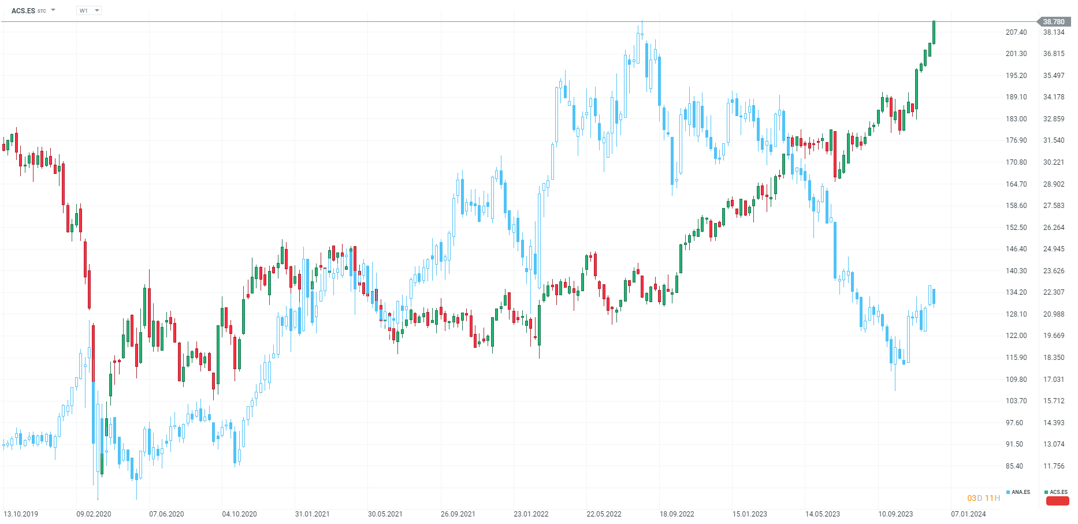The height and width of the screenshot is (524, 1078).
Task: Select the 23.01.2022 date on time axis
Action: pos(531,514)
